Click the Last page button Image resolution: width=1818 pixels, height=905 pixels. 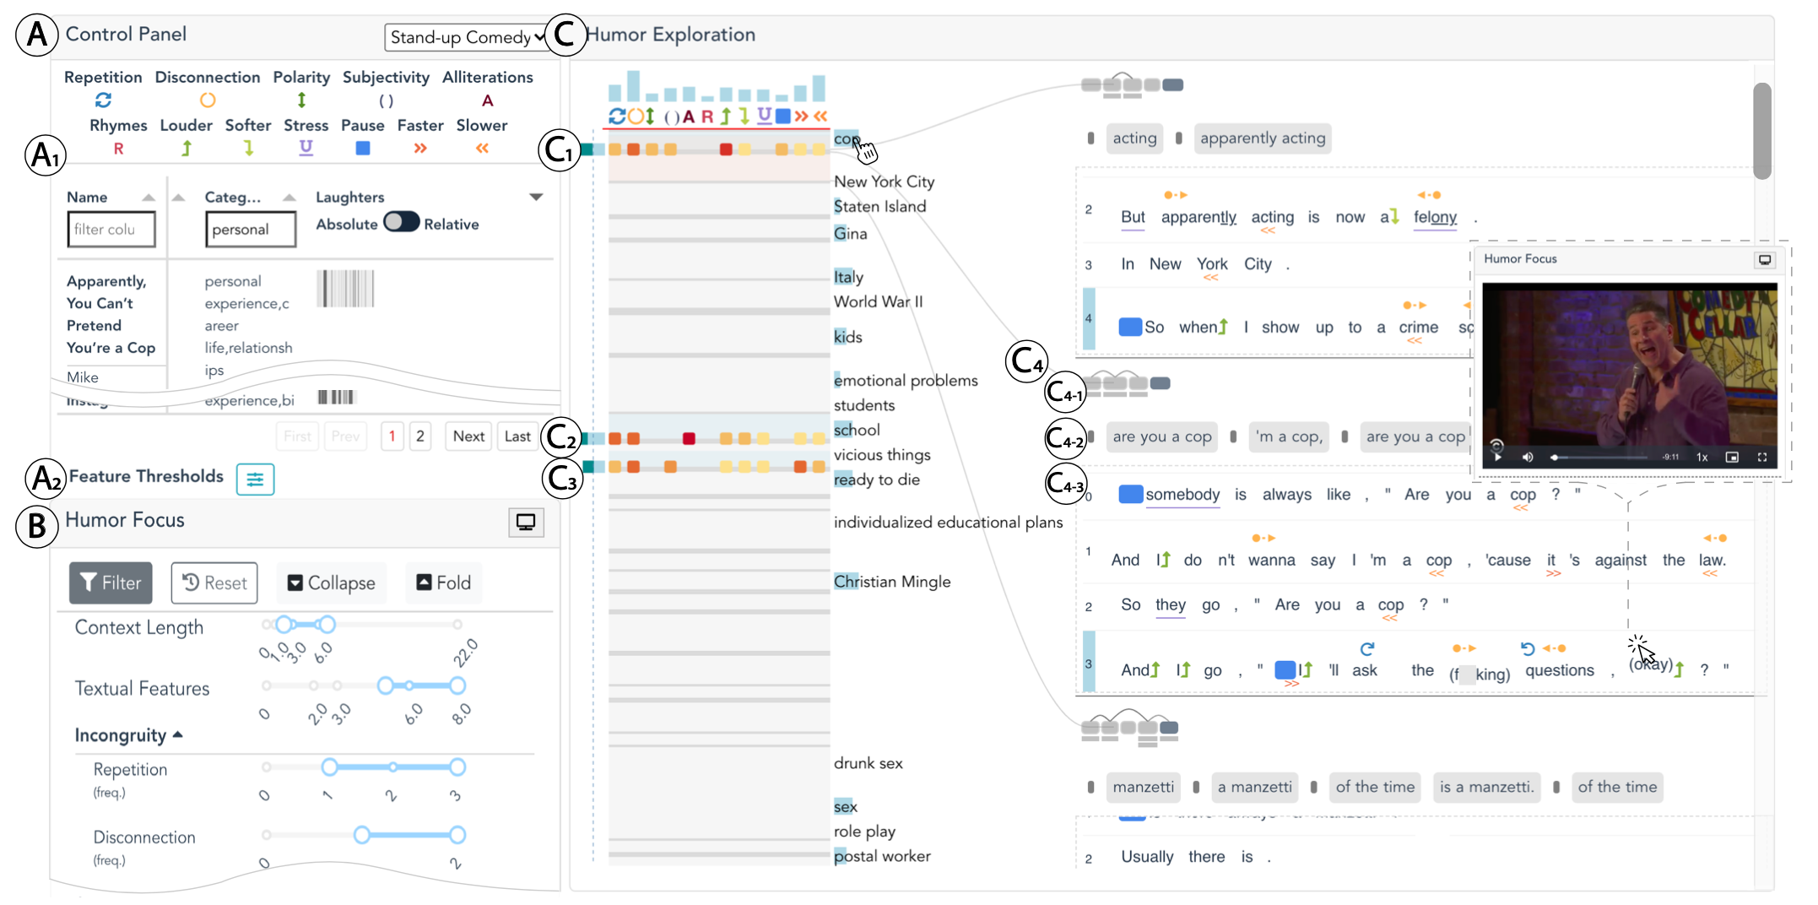[517, 436]
